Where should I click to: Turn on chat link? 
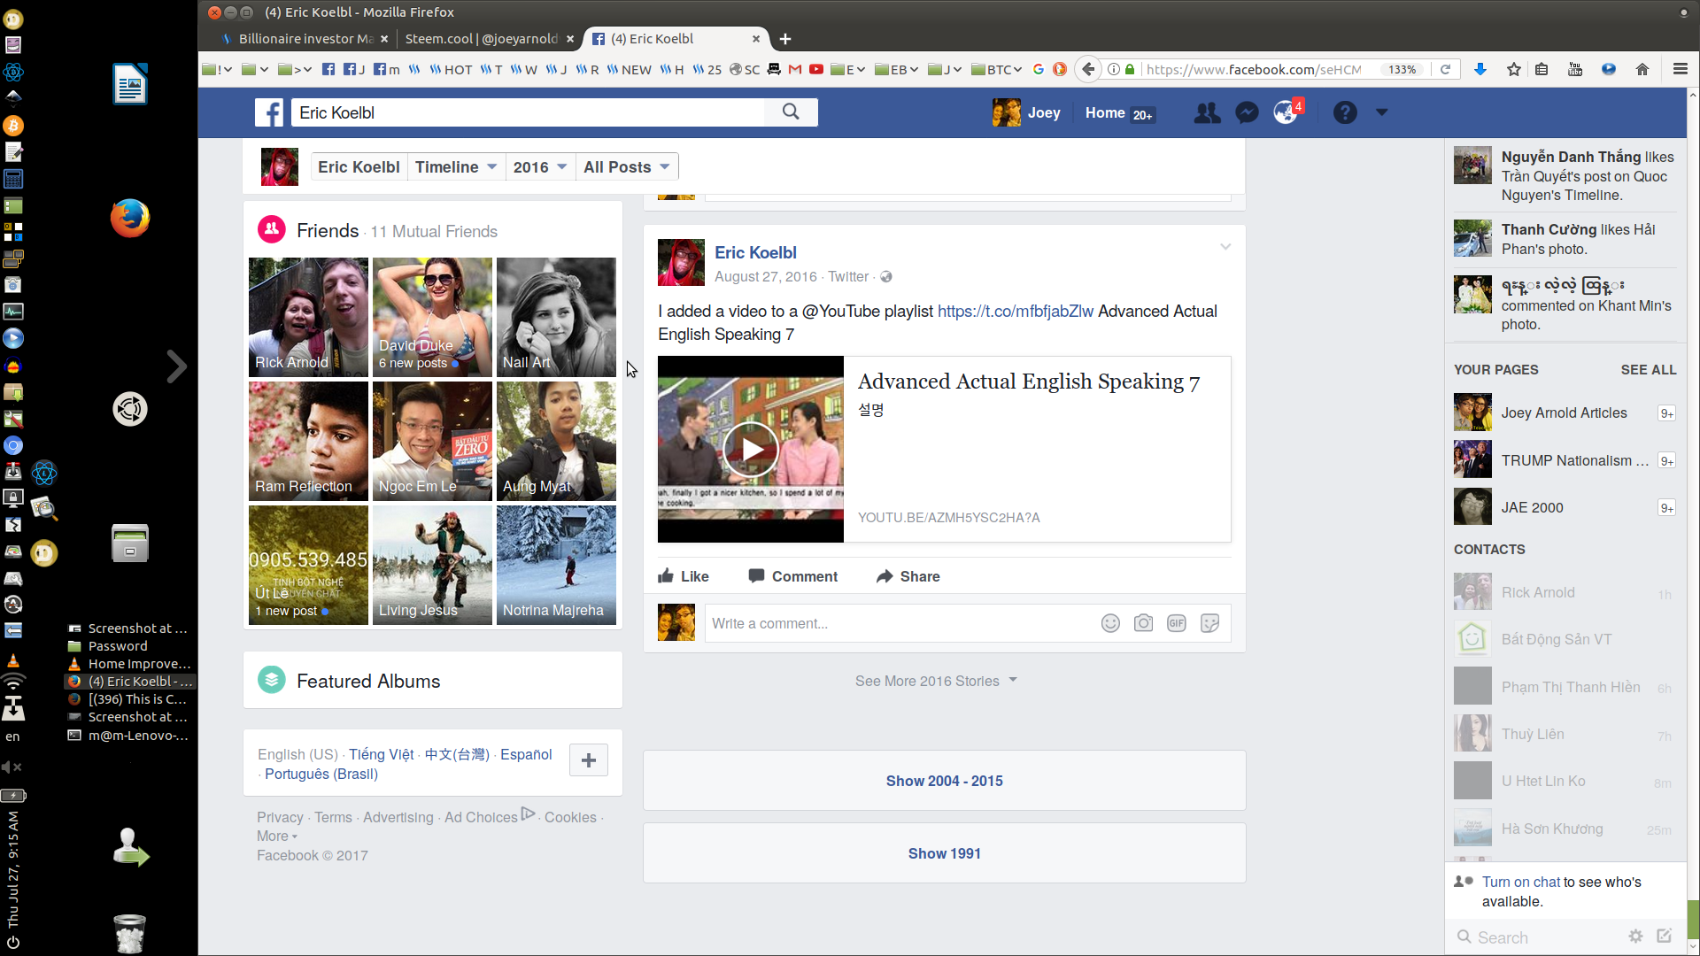pyautogui.click(x=1521, y=882)
